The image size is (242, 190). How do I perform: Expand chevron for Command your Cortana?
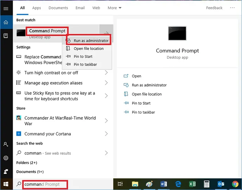coord(106,134)
